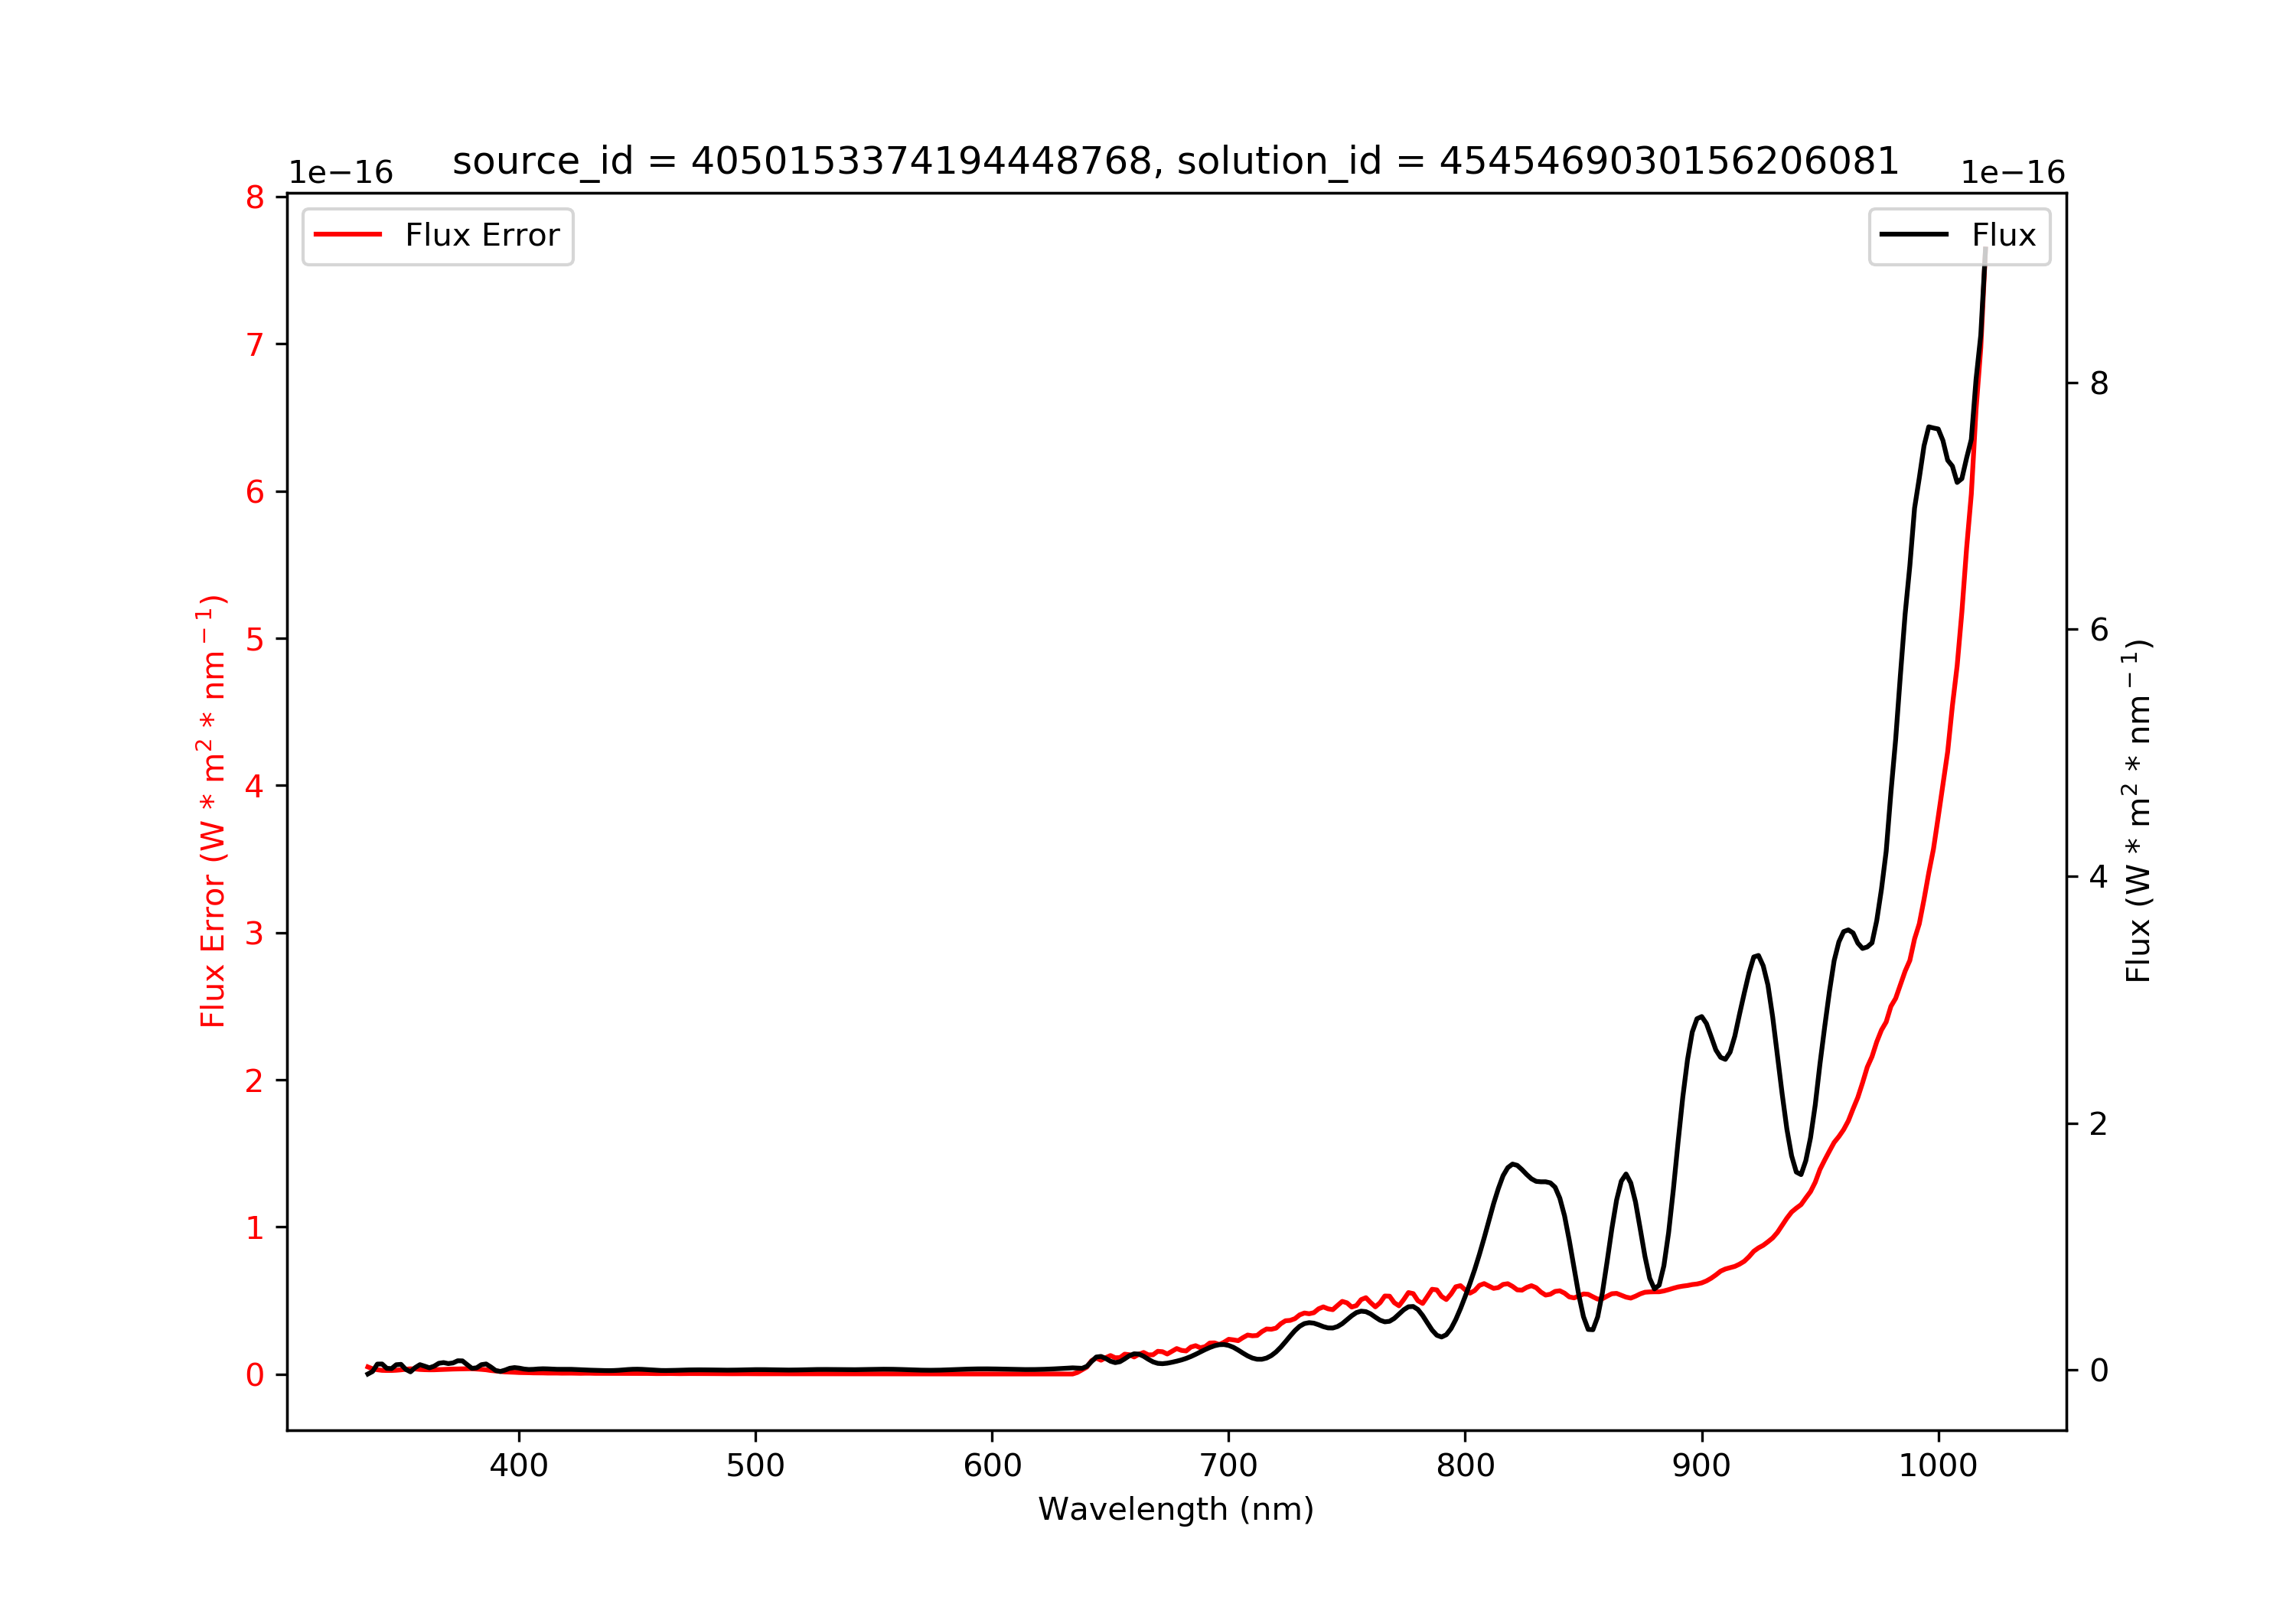Click the 500 tick on the x-axis
The width and height of the screenshot is (2296, 1607).
coord(755,1465)
